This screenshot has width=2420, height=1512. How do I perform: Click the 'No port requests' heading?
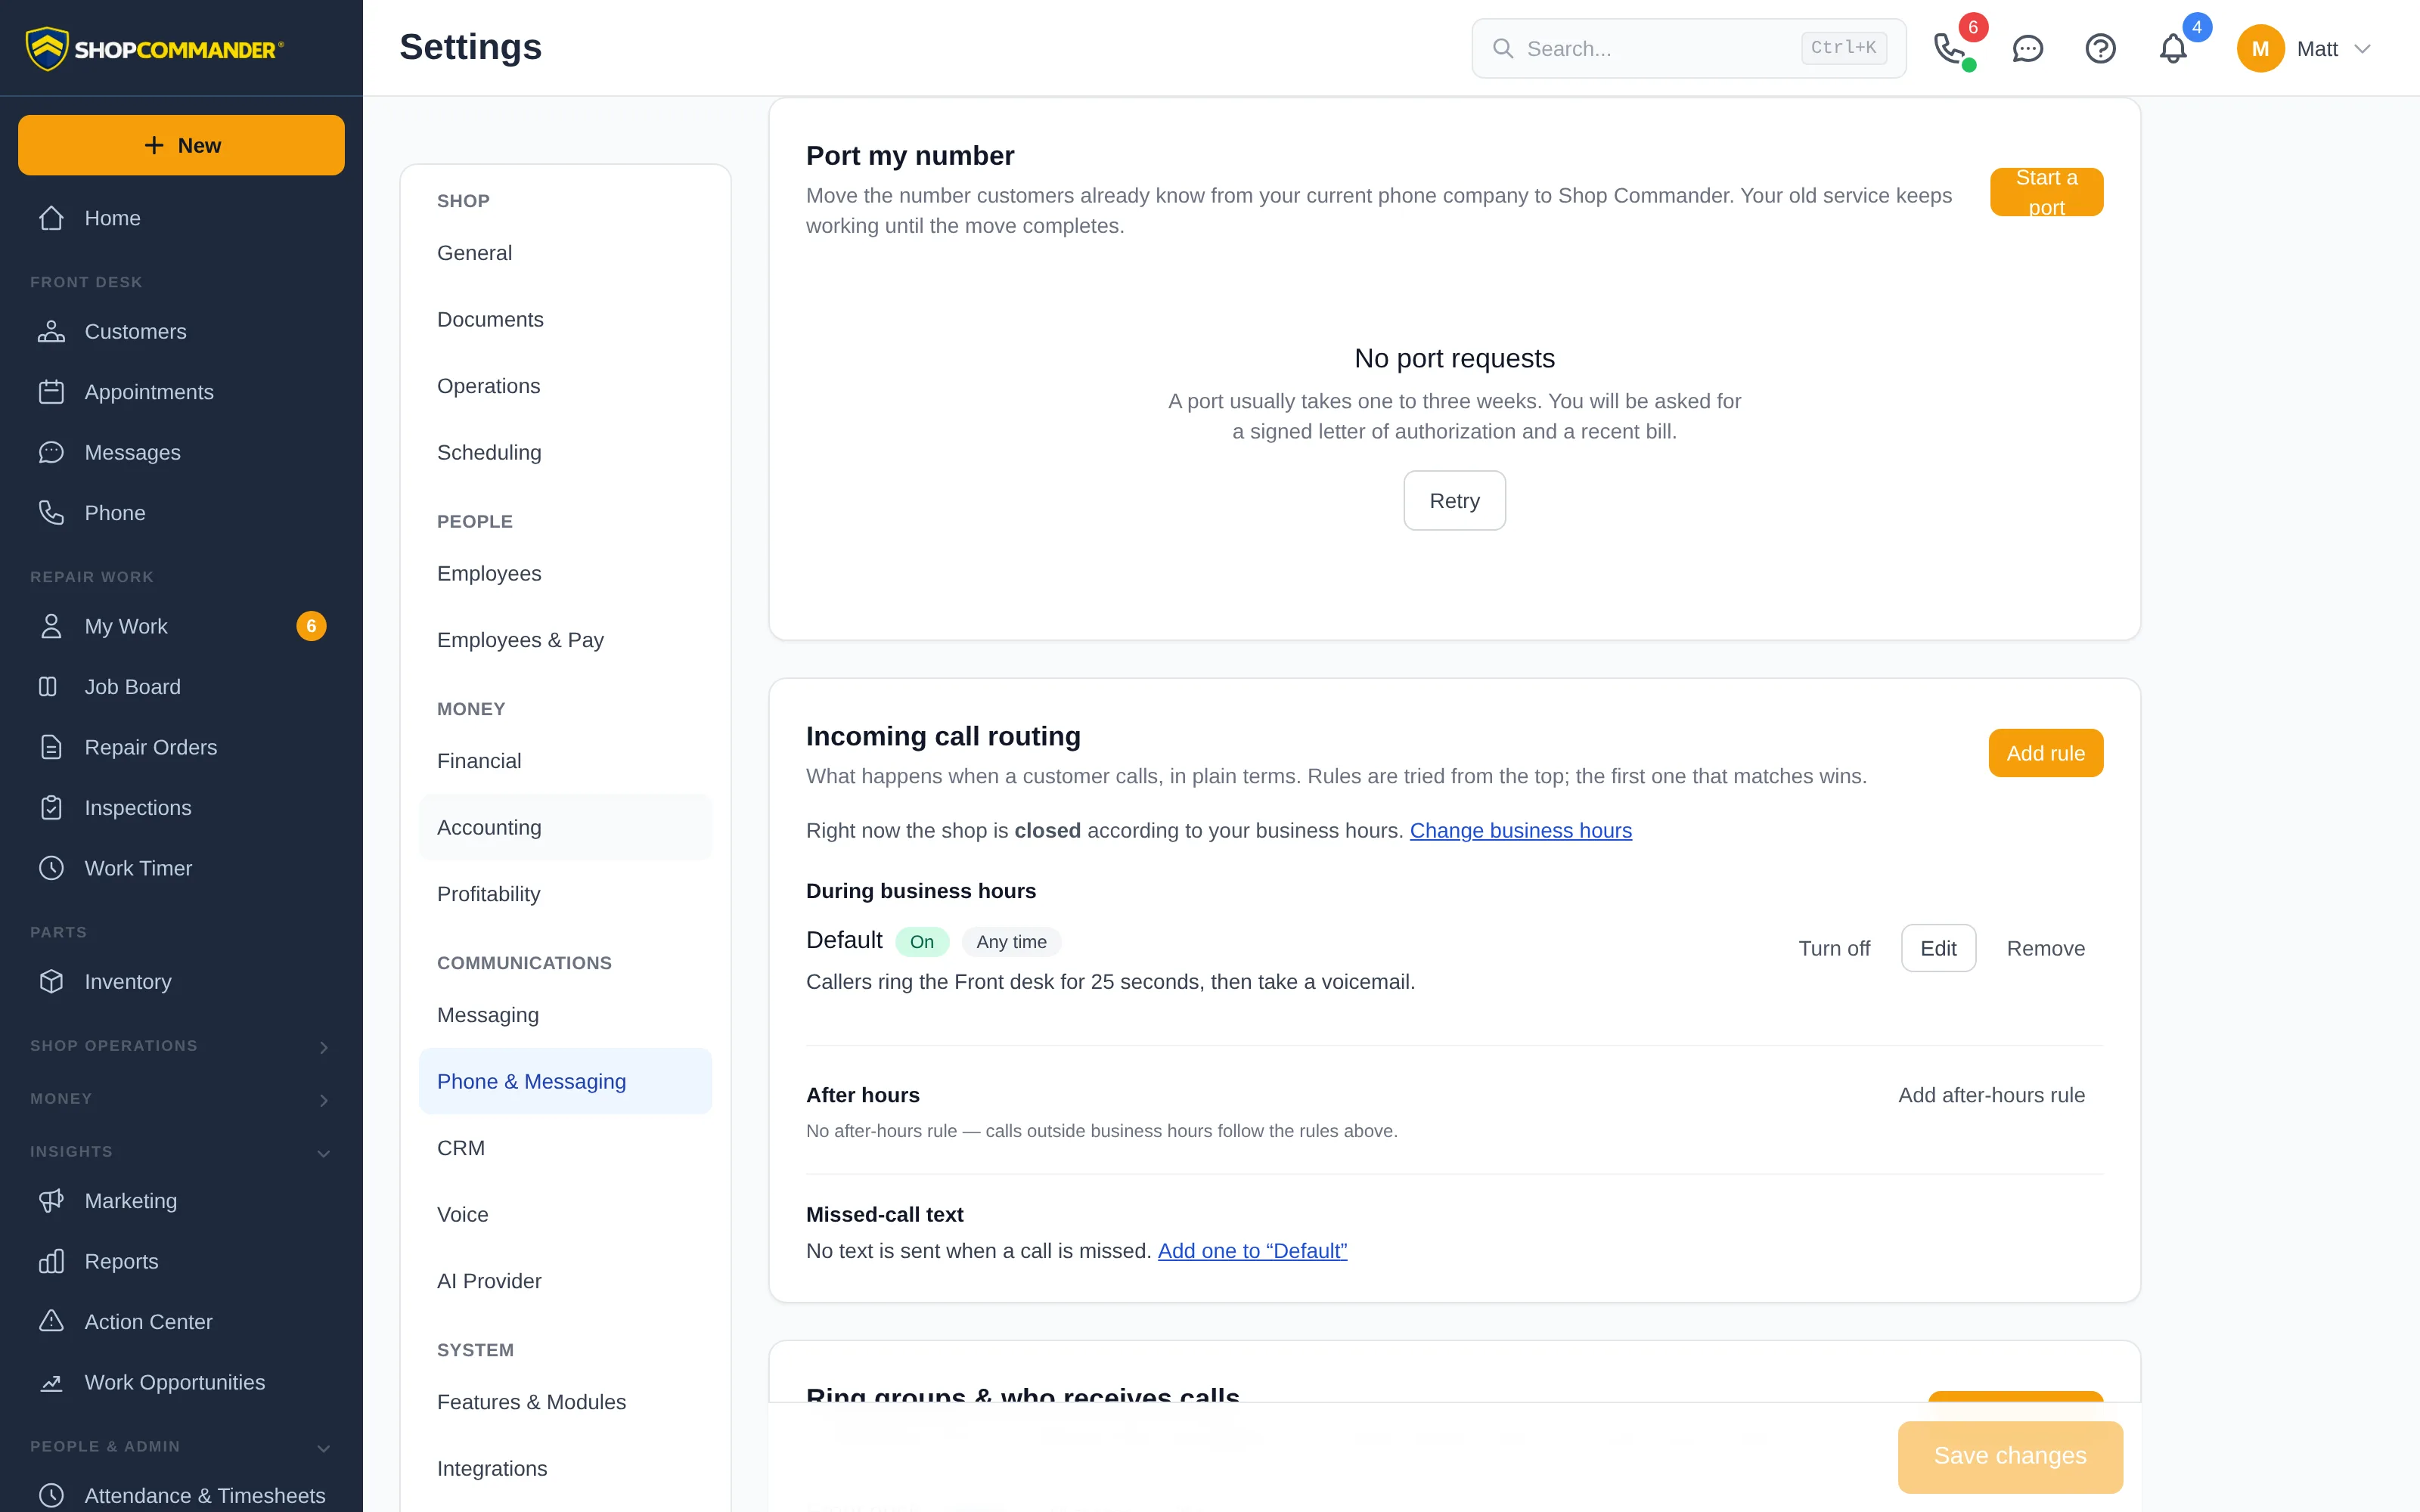click(x=1454, y=358)
